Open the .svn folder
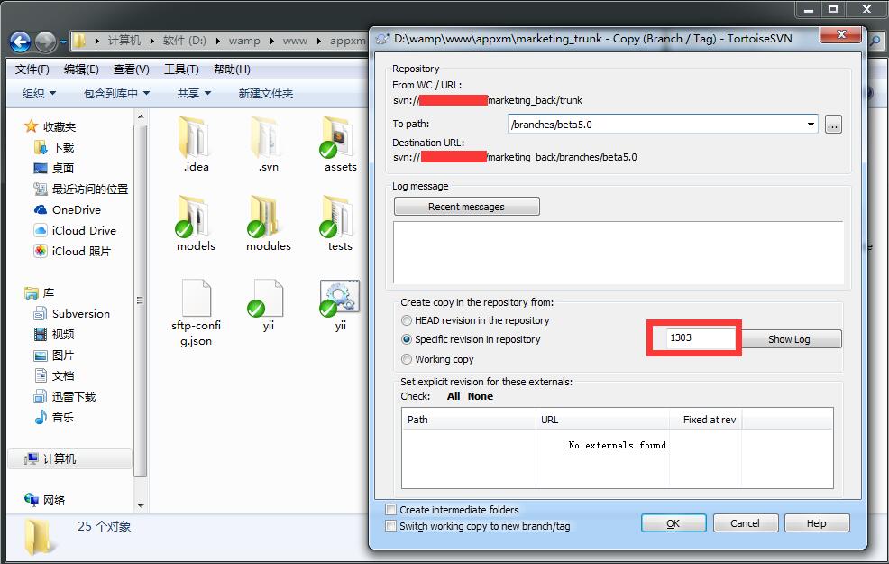 pyautogui.click(x=268, y=144)
